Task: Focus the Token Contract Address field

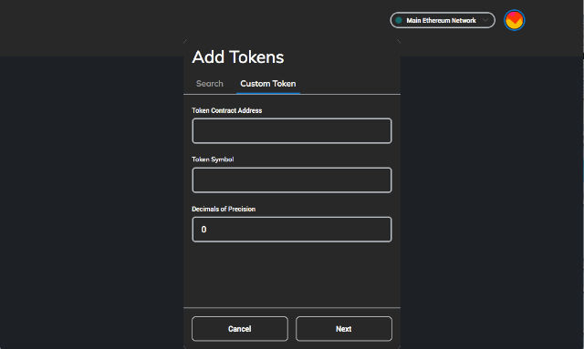Action: point(292,131)
